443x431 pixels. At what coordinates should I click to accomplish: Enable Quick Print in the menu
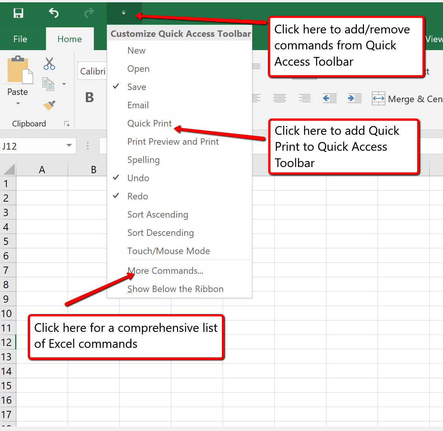tap(149, 123)
